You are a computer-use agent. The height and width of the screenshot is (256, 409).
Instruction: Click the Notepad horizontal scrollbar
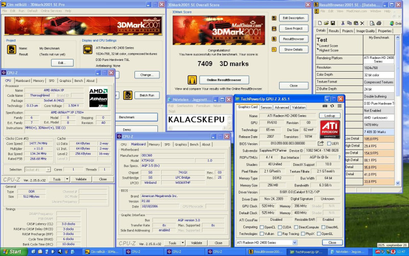pos(198,128)
